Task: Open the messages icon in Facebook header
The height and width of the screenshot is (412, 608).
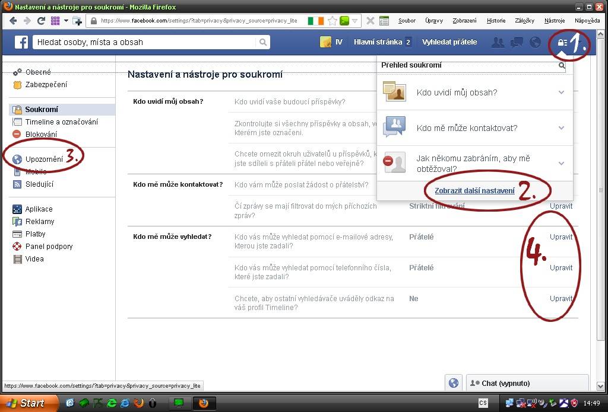Action: (x=517, y=42)
